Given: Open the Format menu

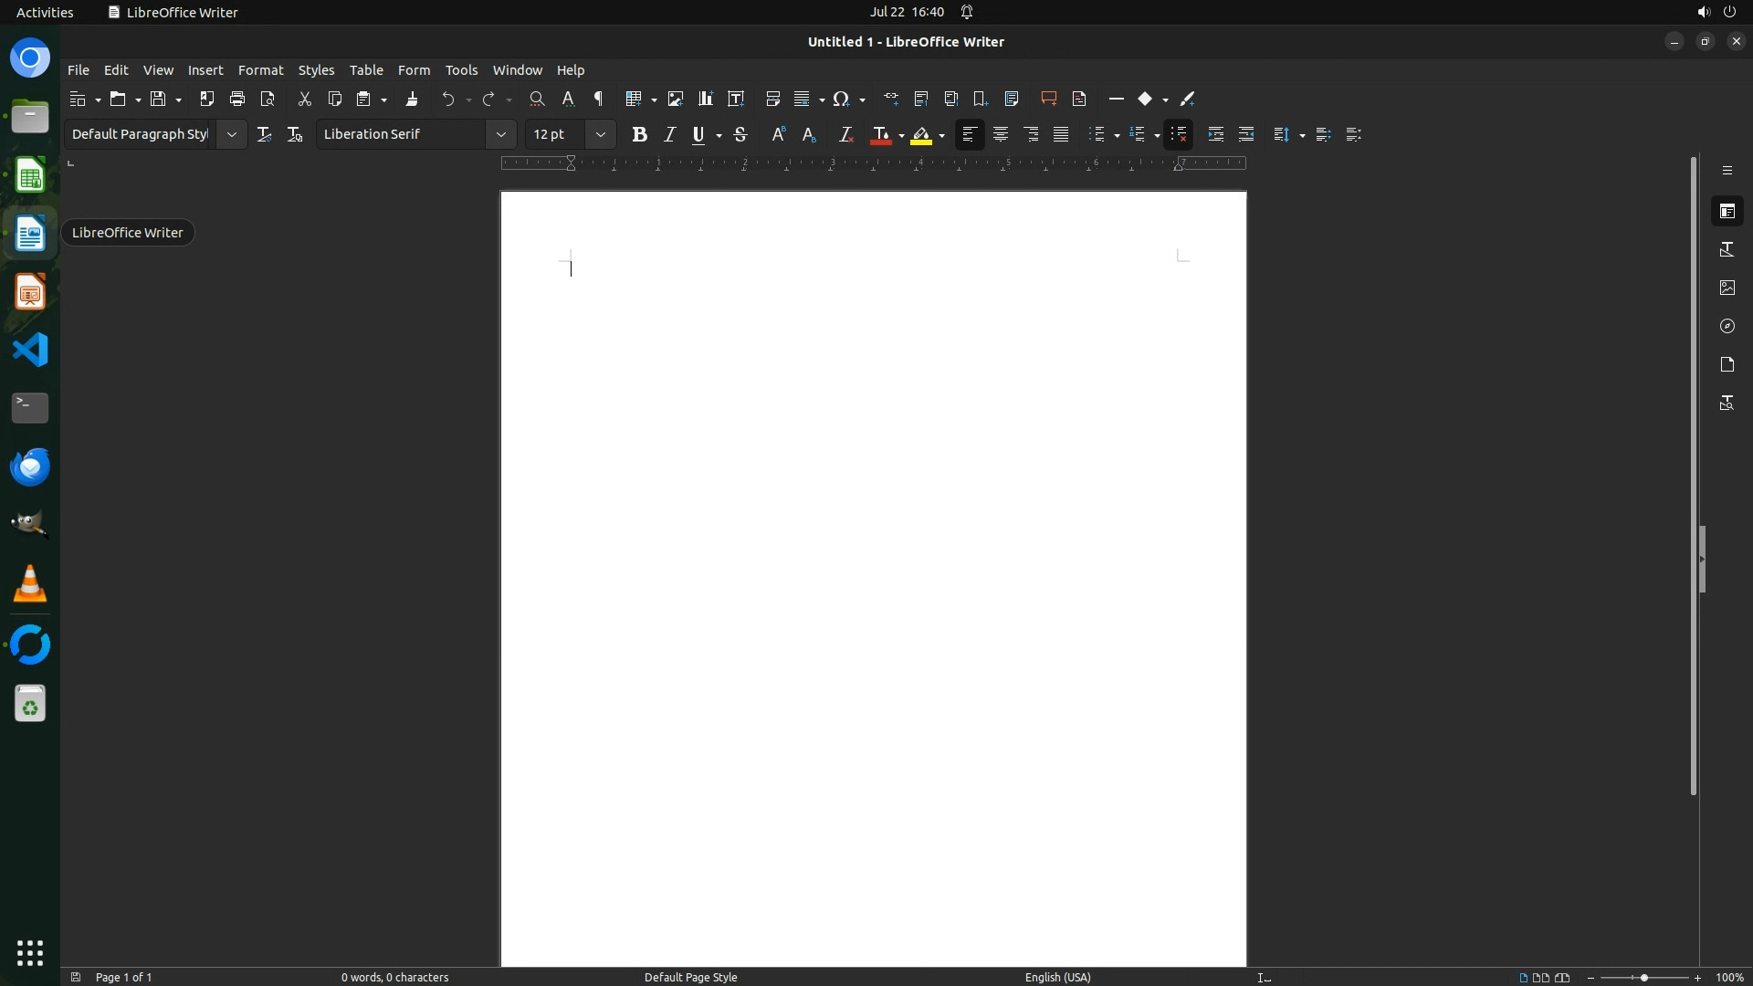Looking at the screenshot, I should coord(260,70).
